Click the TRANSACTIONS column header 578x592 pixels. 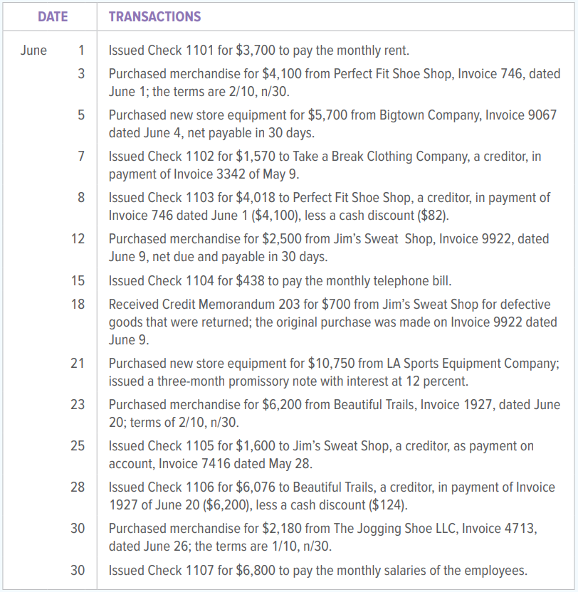click(154, 16)
